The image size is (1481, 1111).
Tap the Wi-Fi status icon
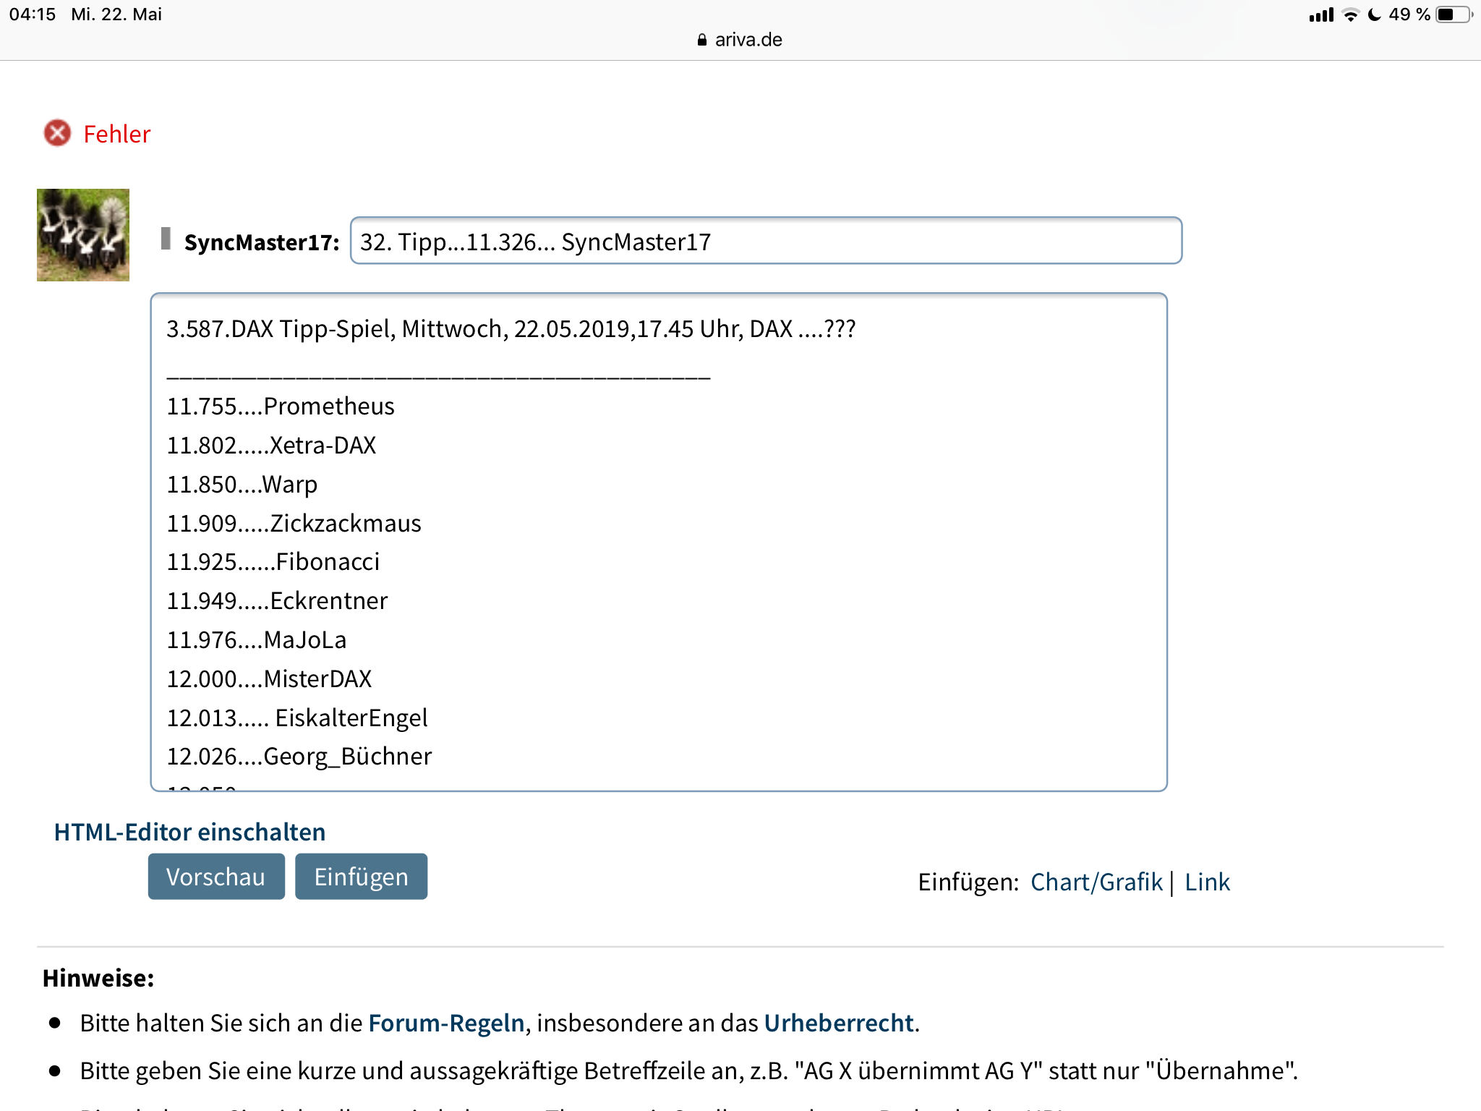[1350, 14]
